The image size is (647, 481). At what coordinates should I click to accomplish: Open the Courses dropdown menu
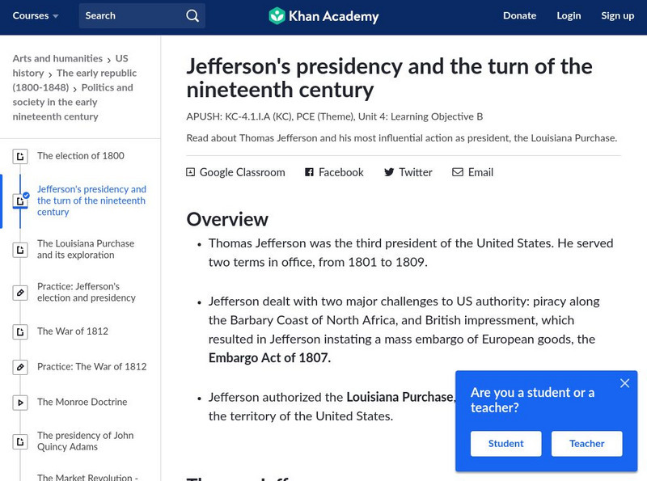36,16
